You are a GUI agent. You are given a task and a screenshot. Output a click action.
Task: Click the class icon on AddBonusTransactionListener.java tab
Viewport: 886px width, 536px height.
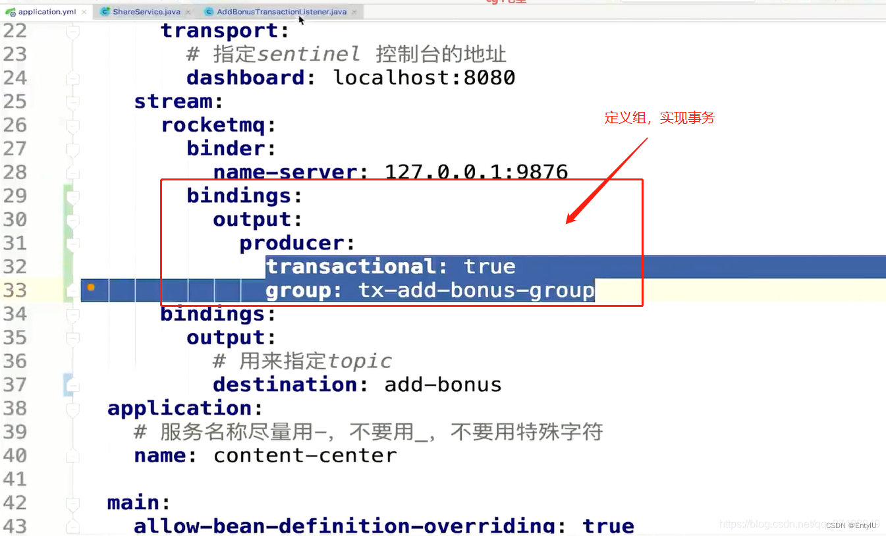[x=209, y=12]
